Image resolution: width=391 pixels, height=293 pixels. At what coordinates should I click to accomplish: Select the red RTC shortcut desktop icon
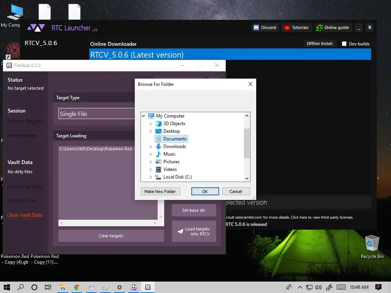coord(13,50)
